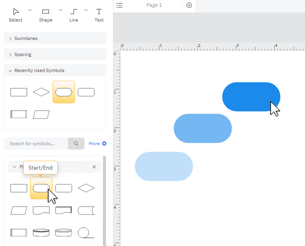Open the dropdown arrow beside Select
This screenshot has width=305, height=246.
30,10
